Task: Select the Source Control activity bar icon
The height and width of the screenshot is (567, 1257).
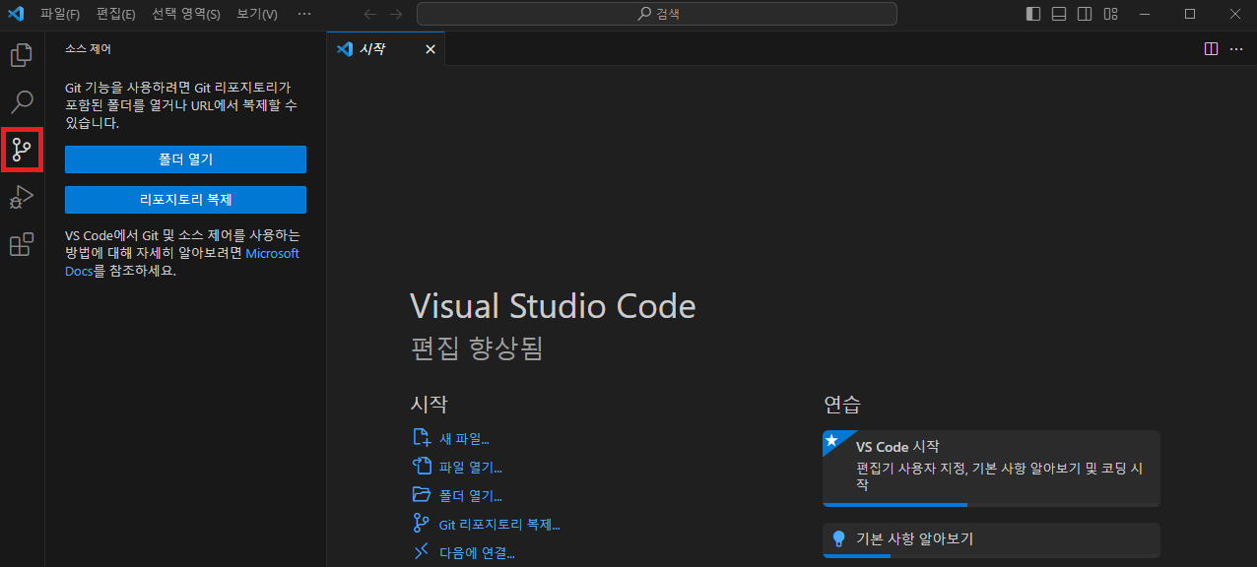Action: click(x=22, y=150)
